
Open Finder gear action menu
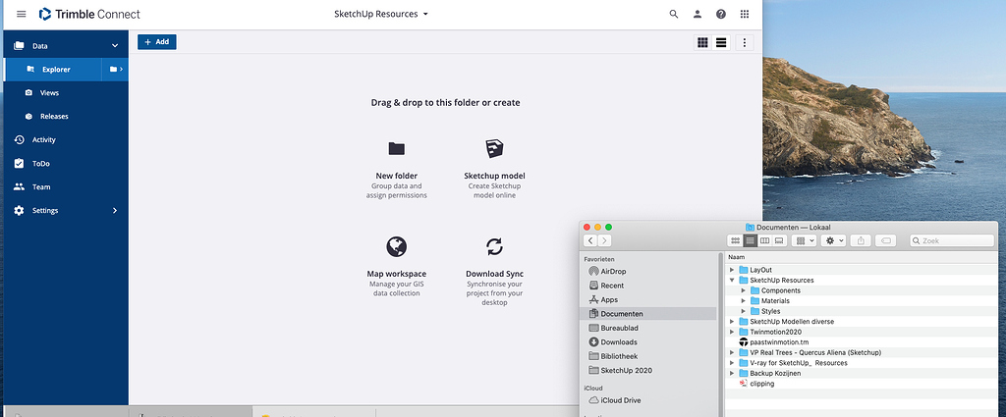point(833,240)
